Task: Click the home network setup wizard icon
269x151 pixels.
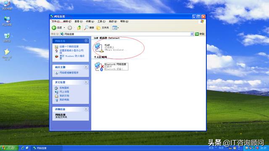Action: point(57,51)
